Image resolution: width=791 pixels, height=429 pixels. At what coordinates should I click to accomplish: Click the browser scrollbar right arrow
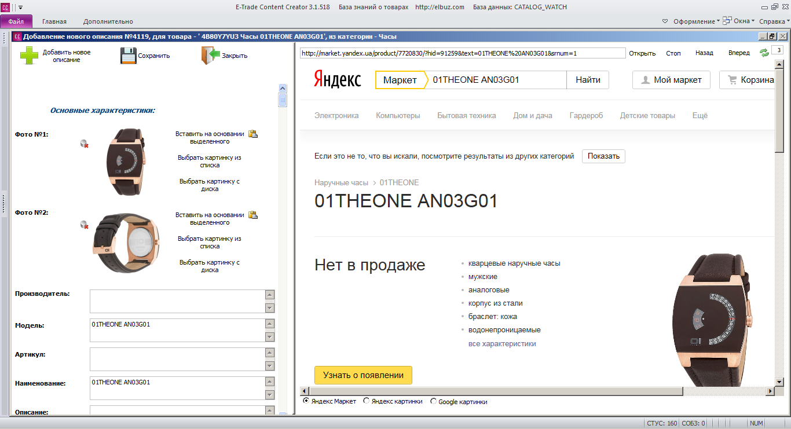[x=771, y=391]
